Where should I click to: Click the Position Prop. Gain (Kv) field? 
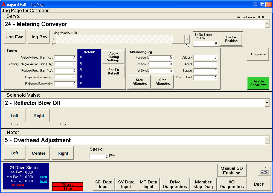[65, 71]
